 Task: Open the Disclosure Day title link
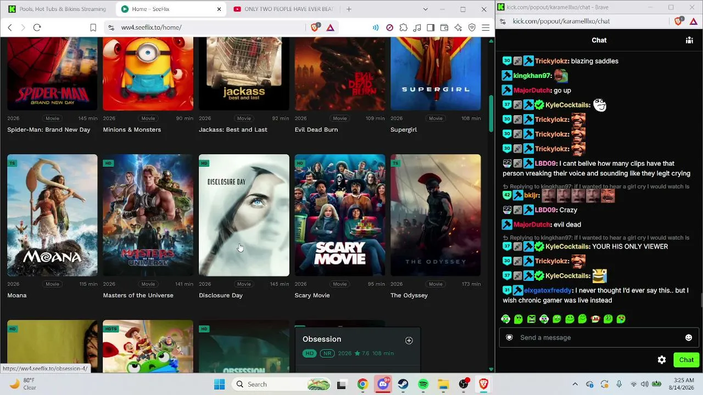coord(221,295)
